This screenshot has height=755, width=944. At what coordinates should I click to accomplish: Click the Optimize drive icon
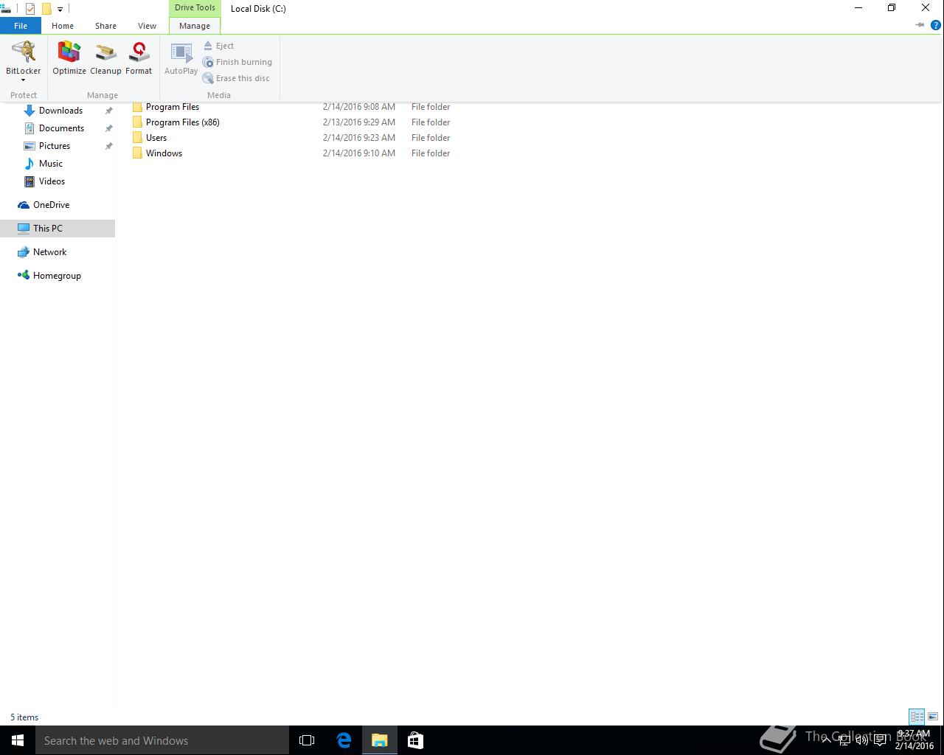coord(69,58)
